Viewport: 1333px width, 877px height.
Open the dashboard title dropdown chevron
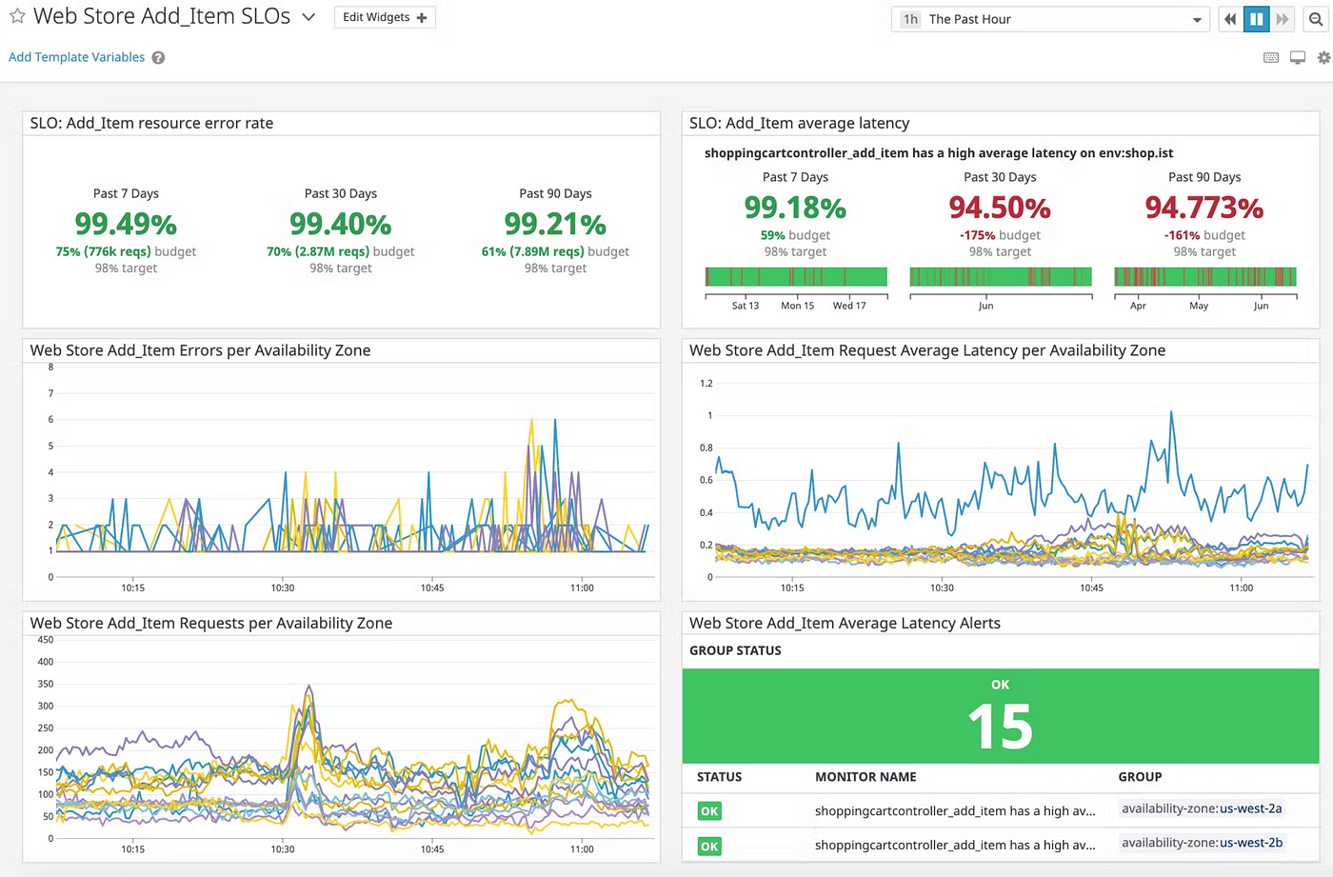308,17
